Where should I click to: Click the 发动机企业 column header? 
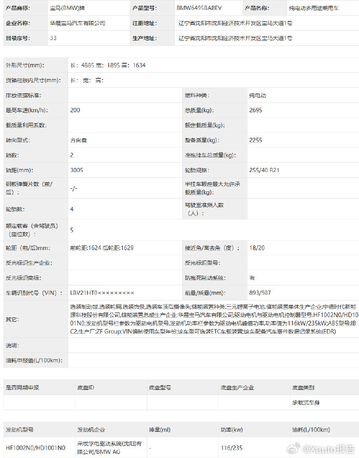pos(91,429)
